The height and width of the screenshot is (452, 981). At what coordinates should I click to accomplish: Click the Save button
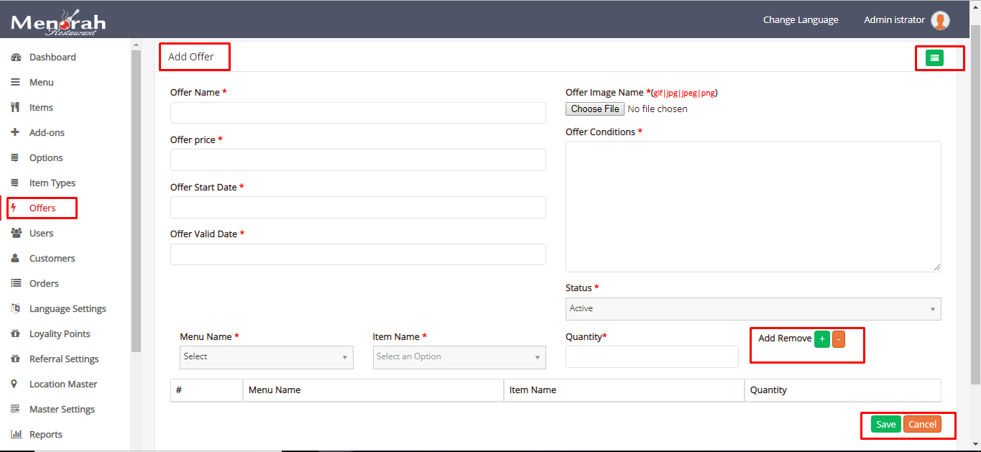(885, 425)
